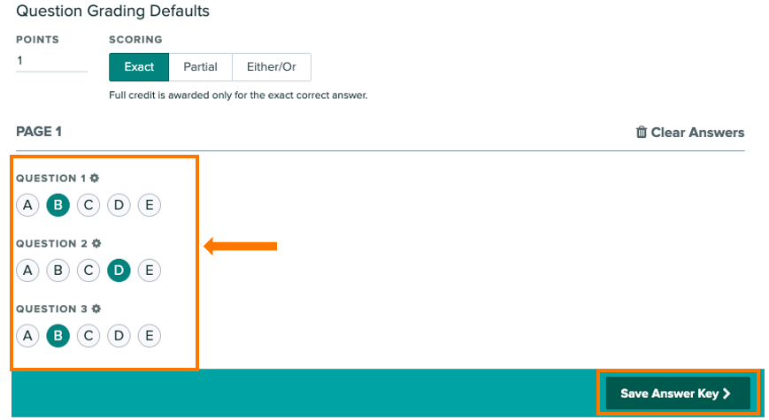The image size is (769, 420).
Task: Choose answer D for Question 3
Action: coord(119,336)
